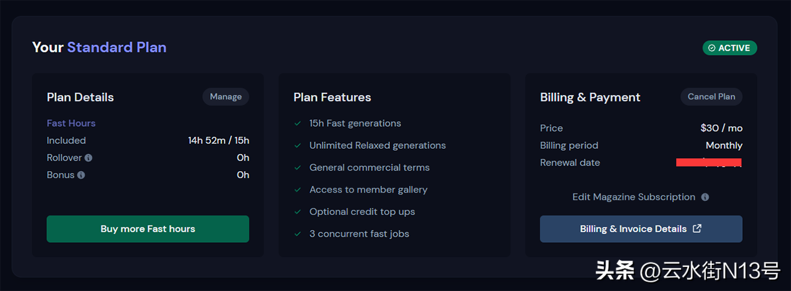Click the Magazine Subscription info icon
The image size is (791, 291).
pyautogui.click(x=705, y=197)
